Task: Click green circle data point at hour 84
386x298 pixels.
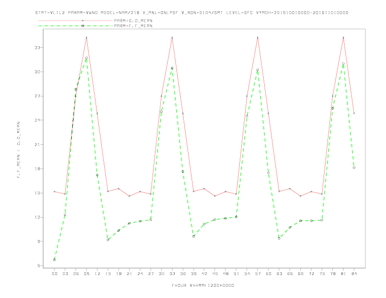Action: 354,168
